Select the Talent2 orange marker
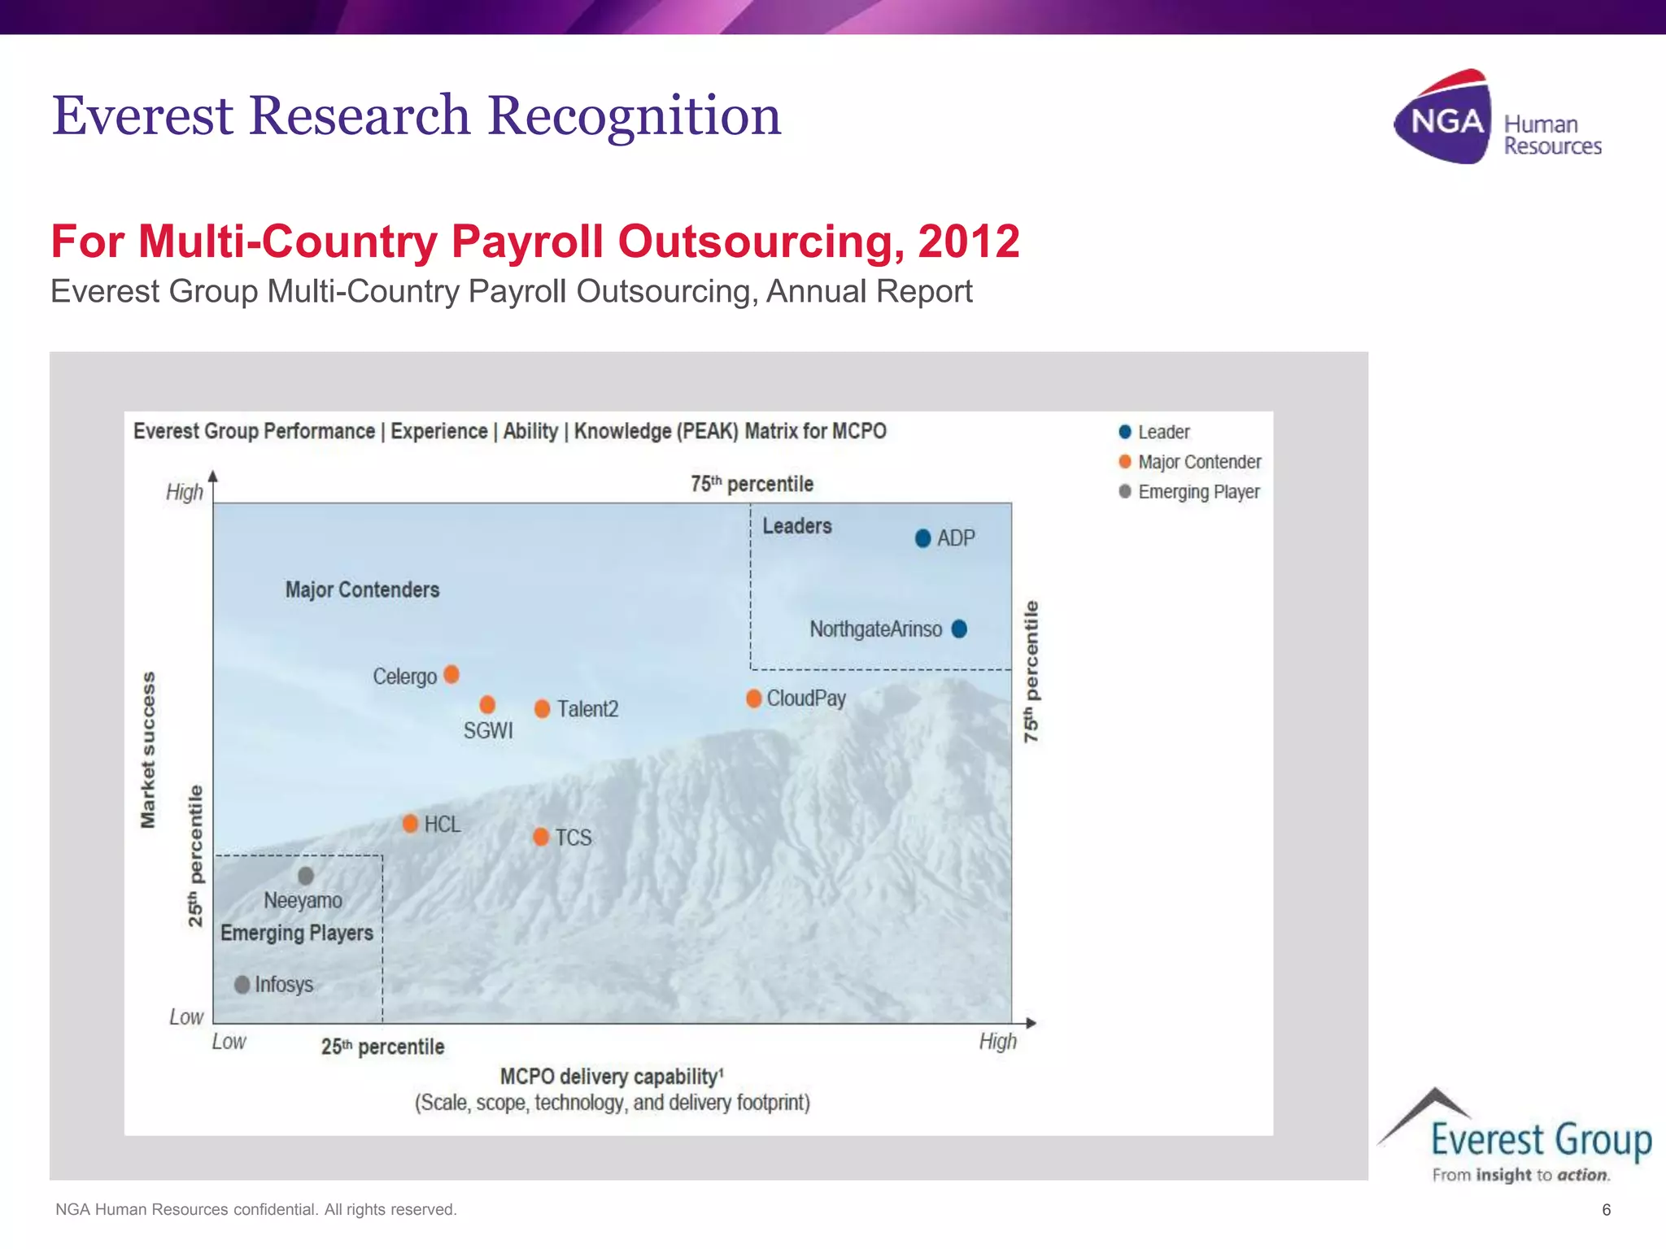The height and width of the screenshot is (1249, 1666). 542,709
